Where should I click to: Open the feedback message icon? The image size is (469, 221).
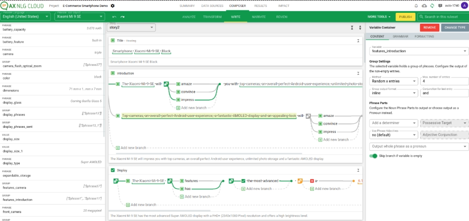coord(440,5)
